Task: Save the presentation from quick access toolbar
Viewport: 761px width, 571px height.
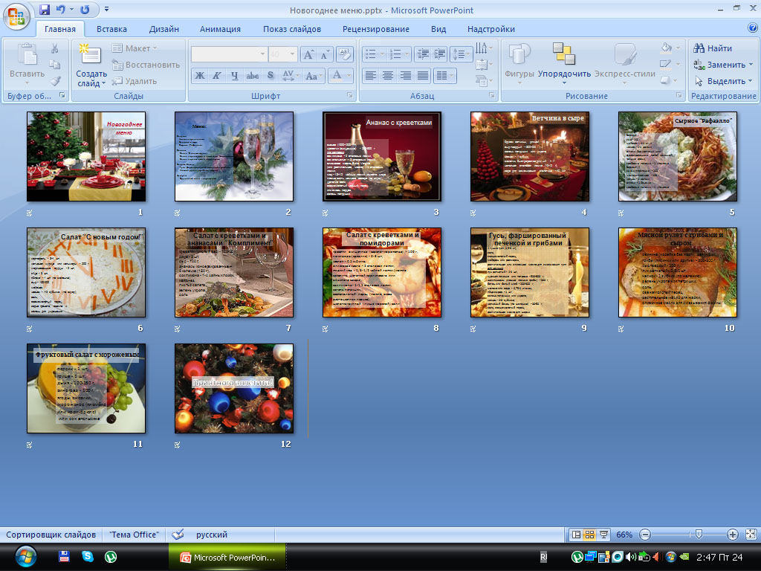Action: point(45,10)
